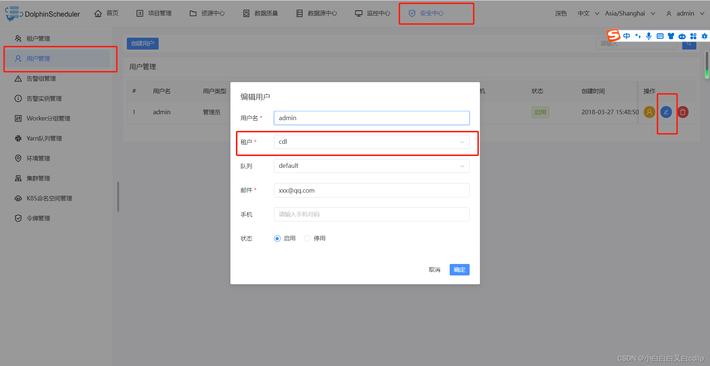Click the 启用 status tag for admin
The image size is (710, 366).
(x=540, y=112)
